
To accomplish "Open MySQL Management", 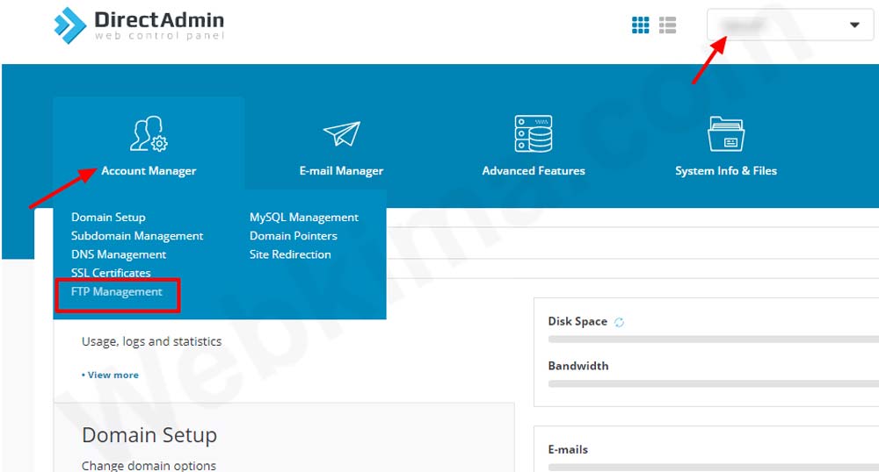I will click(x=304, y=217).
